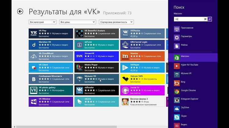Open the VK photo gallery app icon
The height and width of the screenshot is (128, 229).
tap(34, 90)
